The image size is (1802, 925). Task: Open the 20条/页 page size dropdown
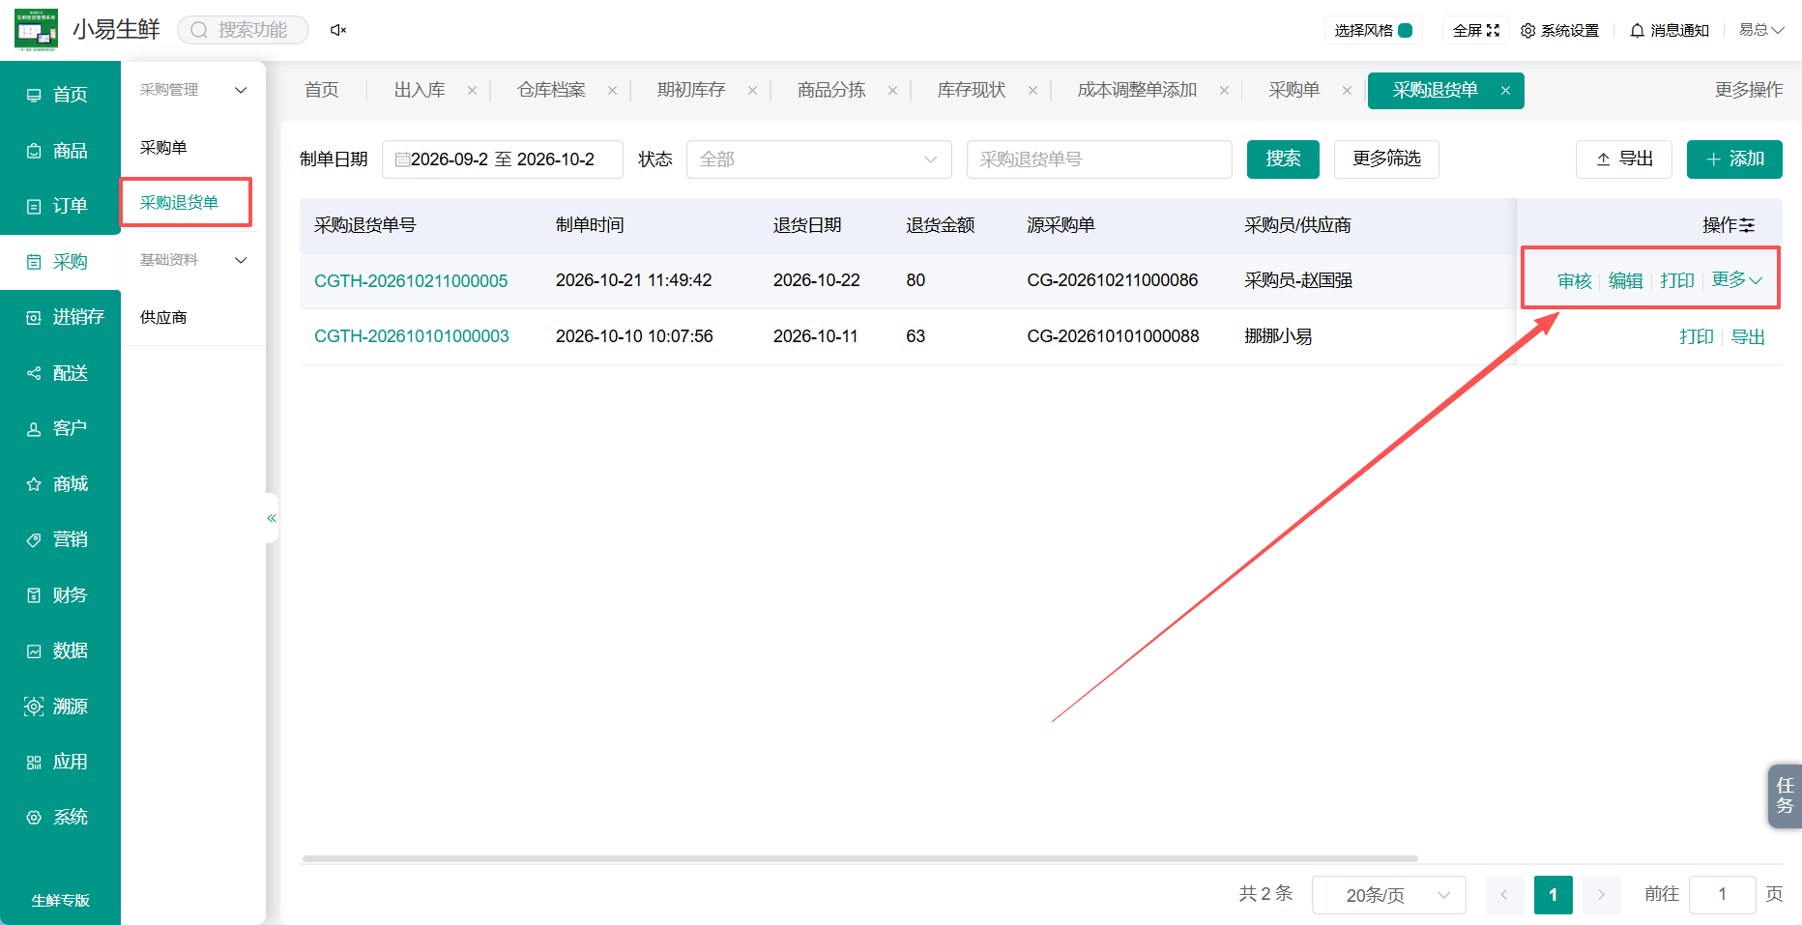click(1388, 895)
